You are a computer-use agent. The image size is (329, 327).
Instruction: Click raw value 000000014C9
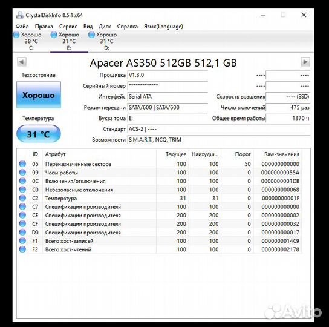coord(280,241)
